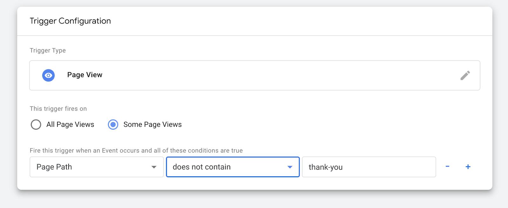Image resolution: width=508 pixels, height=208 pixels.
Task: Click the blue arrow beside "does not contain"
Action: (290, 167)
